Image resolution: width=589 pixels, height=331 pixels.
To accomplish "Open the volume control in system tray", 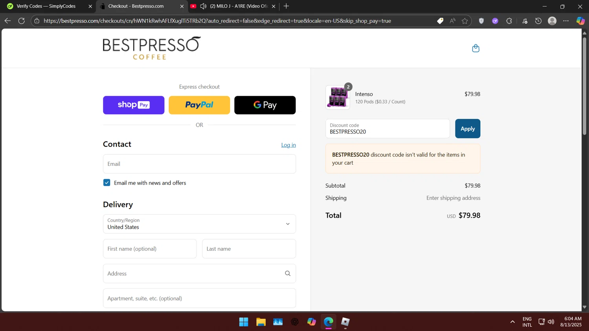I will pos(551,322).
